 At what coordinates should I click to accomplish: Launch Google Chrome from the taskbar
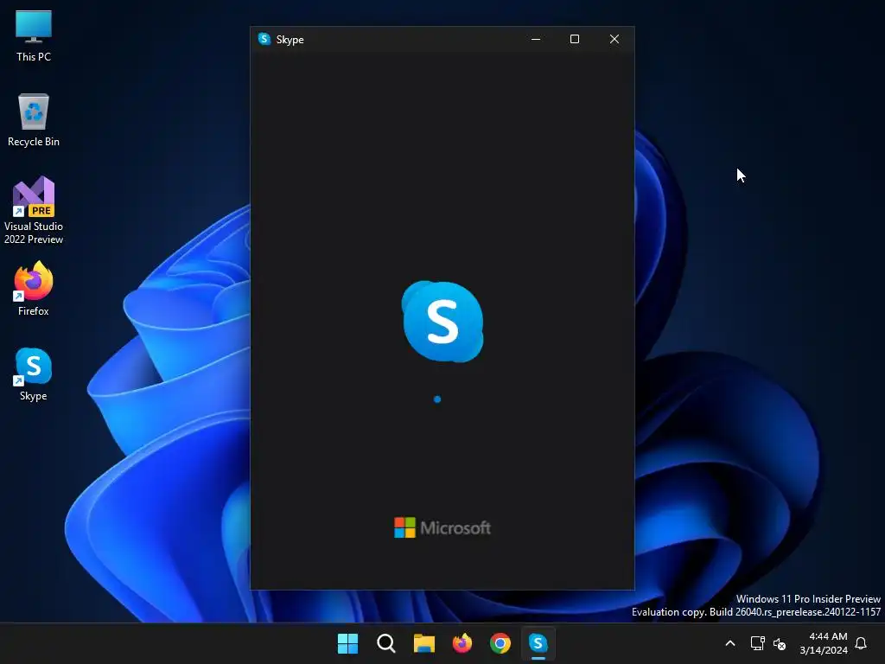500,643
